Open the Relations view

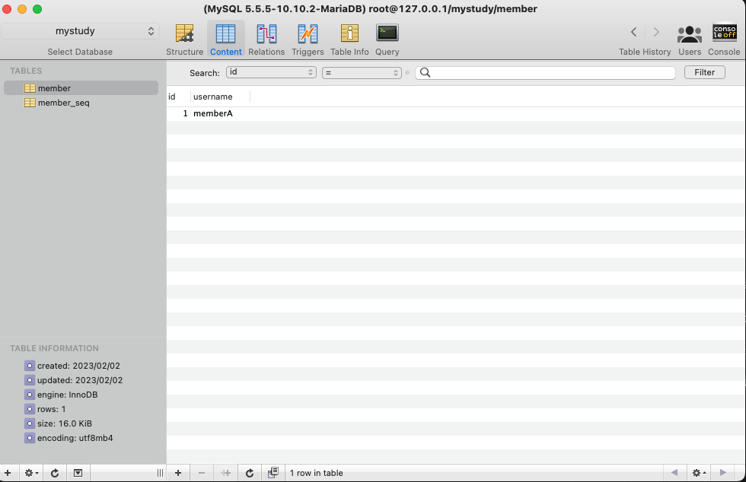coord(266,40)
